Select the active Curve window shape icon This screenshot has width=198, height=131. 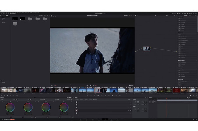point(77,110)
